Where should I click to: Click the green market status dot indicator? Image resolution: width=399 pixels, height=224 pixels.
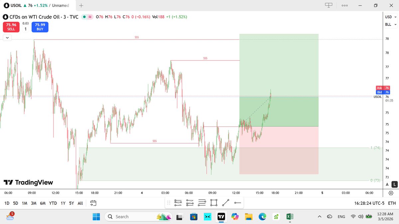click(84, 17)
